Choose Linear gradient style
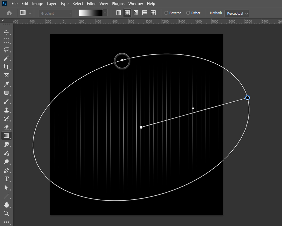This screenshot has height=226, width=282. tap(119, 13)
